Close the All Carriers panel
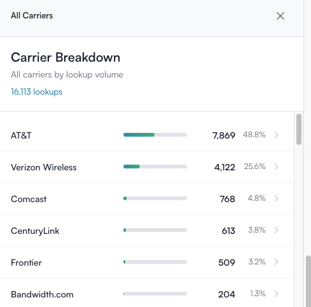 (x=280, y=16)
